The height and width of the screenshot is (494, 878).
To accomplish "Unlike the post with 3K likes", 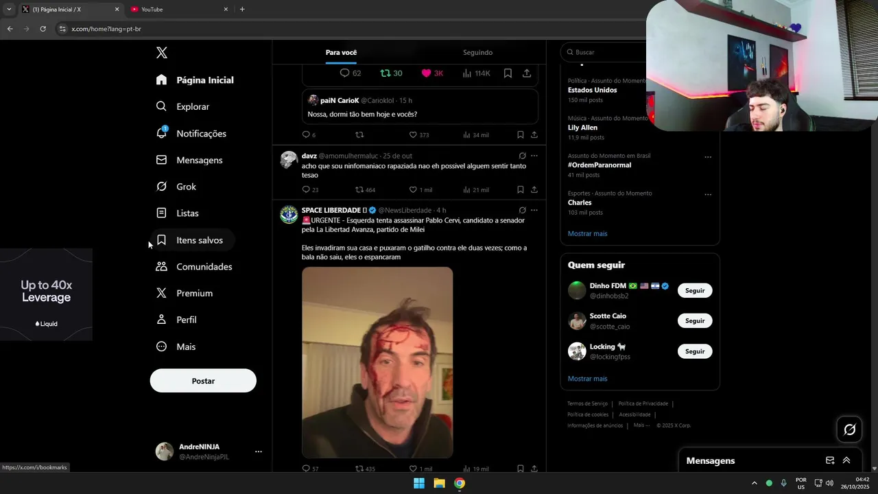I will pyautogui.click(x=432, y=73).
